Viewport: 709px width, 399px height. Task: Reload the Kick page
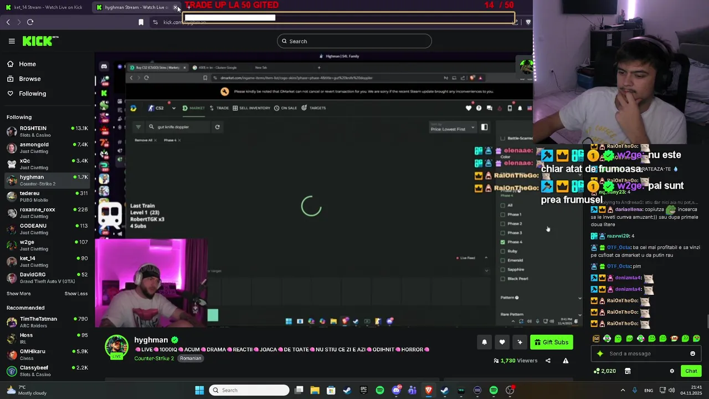point(30,22)
